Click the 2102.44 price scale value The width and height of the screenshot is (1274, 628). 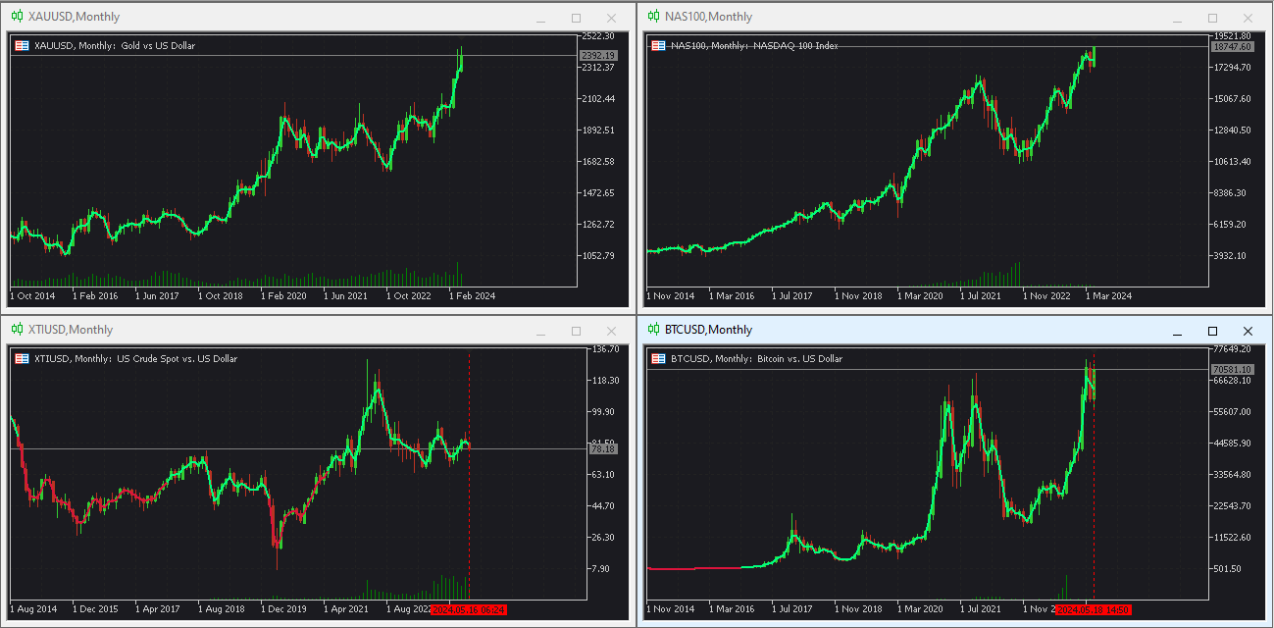pyautogui.click(x=598, y=98)
